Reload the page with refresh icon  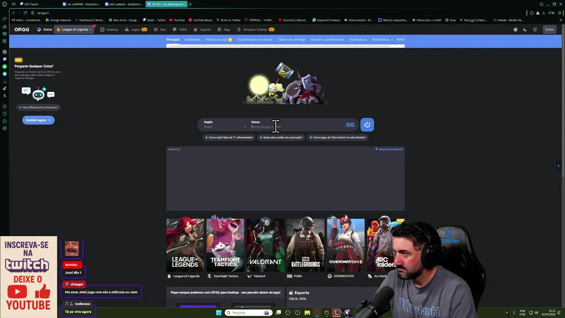coord(25,13)
